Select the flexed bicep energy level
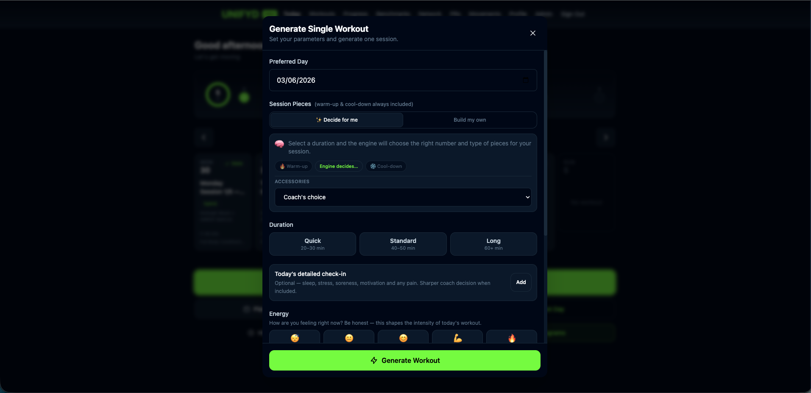 [457, 337]
